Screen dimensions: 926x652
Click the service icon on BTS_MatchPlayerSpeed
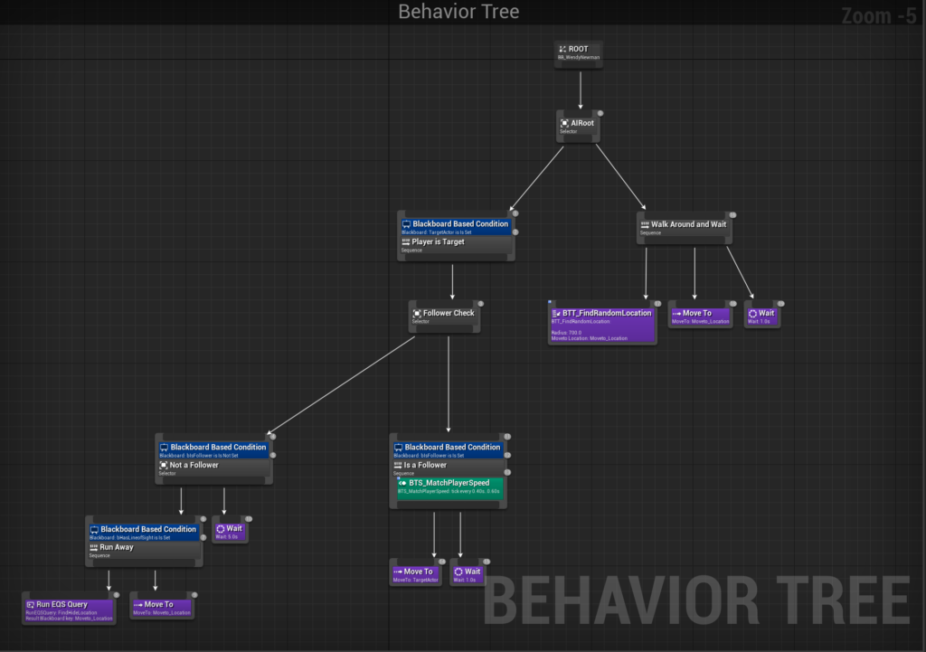tap(402, 483)
